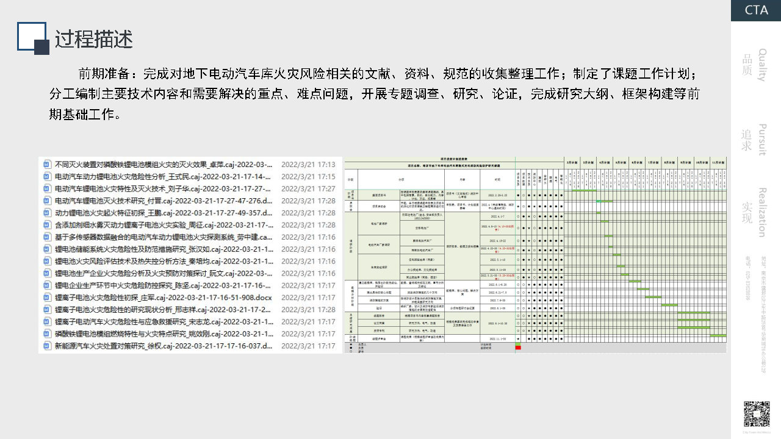Click the icon beside 新能源汽车火灾处置对策研究_徐权
781x439 pixels.
pyautogui.click(x=46, y=346)
